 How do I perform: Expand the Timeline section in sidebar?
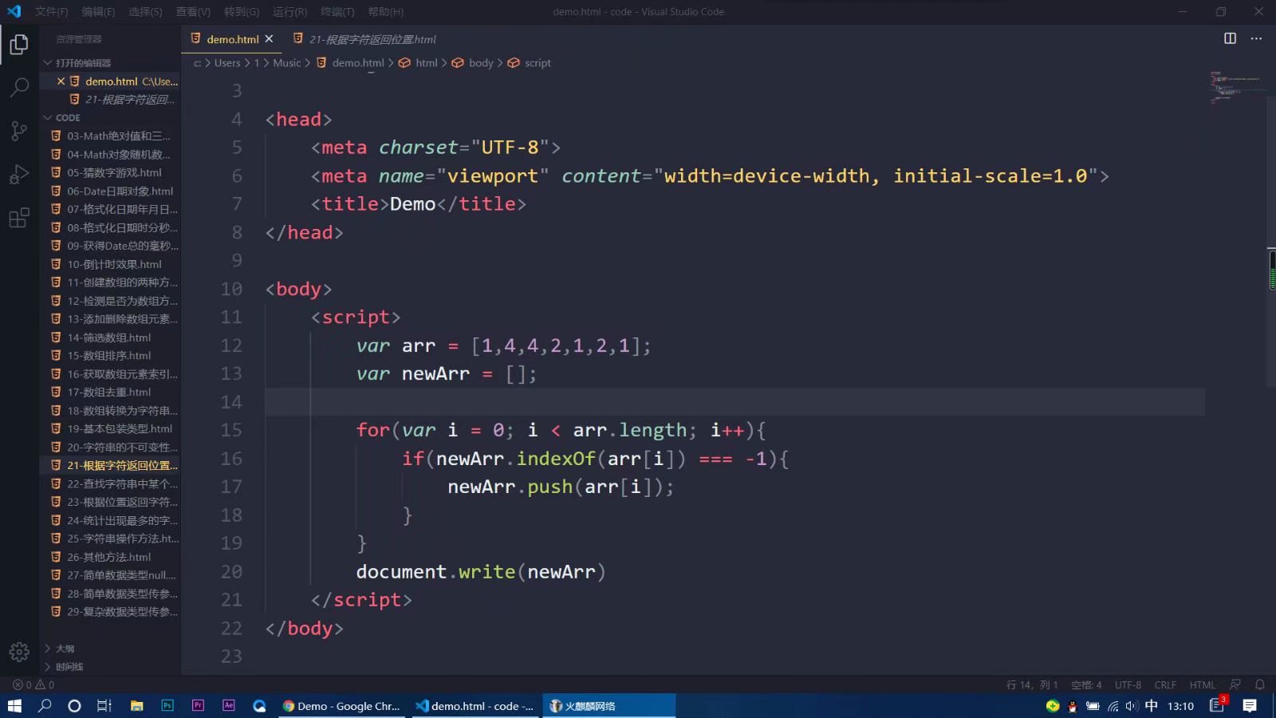point(110,666)
